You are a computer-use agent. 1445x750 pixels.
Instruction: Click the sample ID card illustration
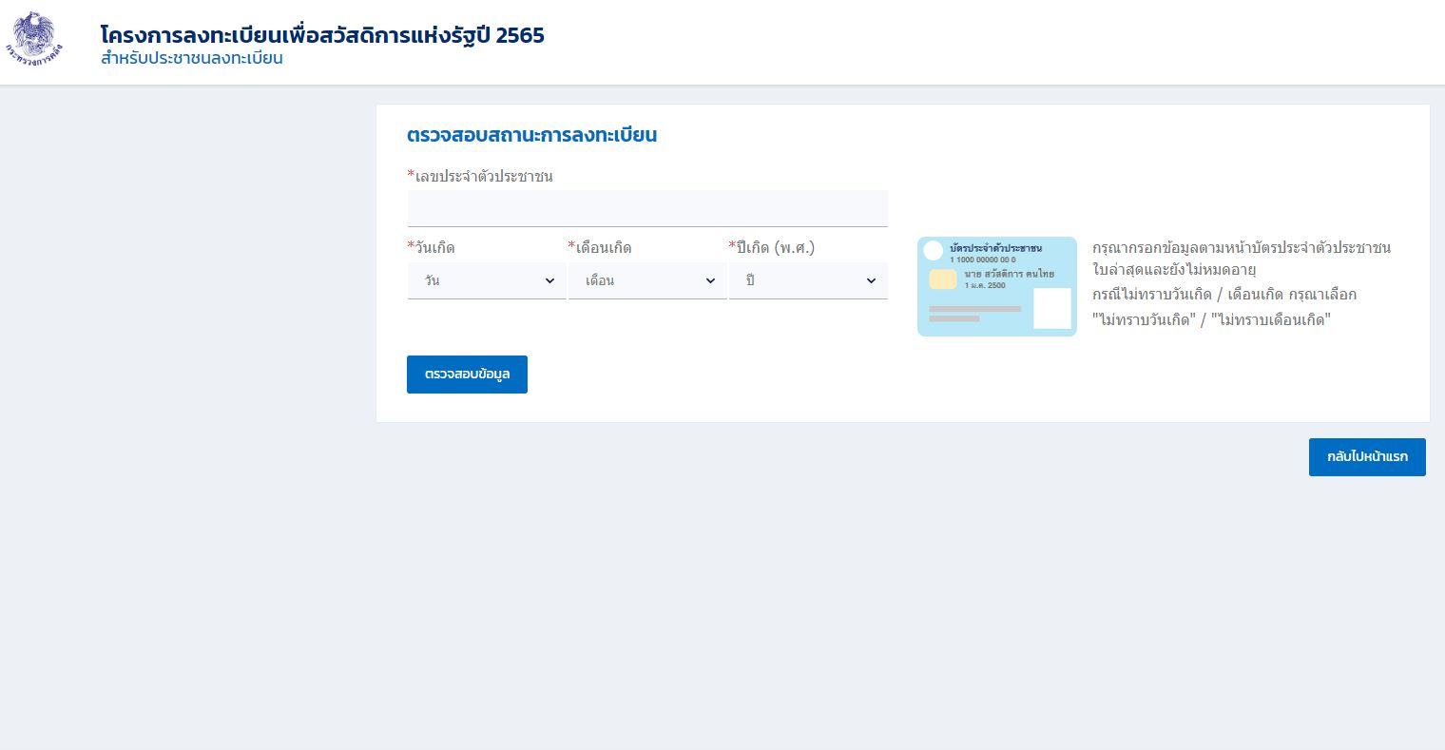996,286
